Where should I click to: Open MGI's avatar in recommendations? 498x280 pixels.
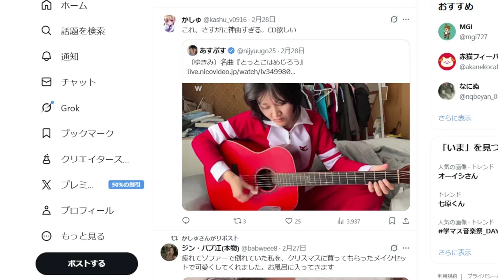tap(447, 31)
